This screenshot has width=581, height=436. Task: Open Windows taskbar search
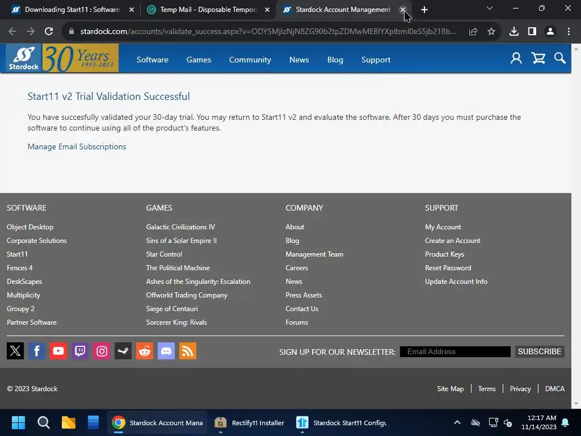[43, 422]
